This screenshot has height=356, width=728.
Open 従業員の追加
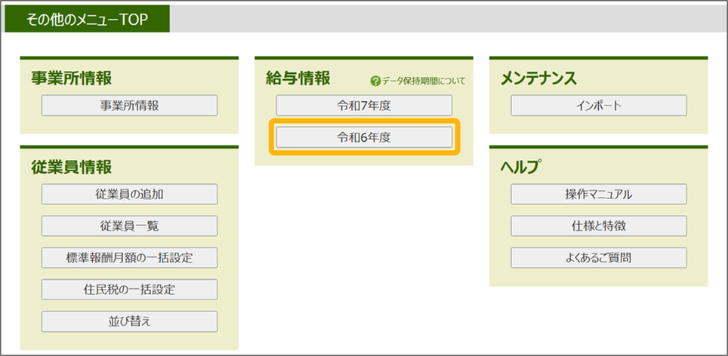click(129, 194)
